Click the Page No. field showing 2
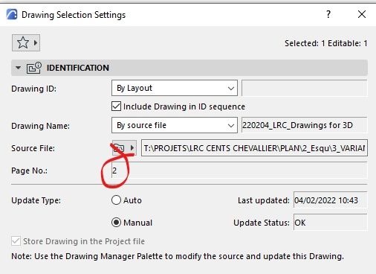 239,171
